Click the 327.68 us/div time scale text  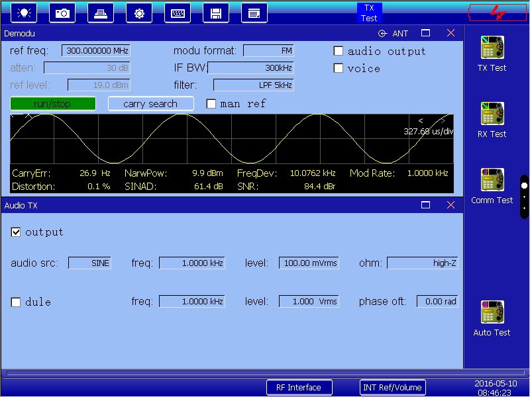coord(428,131)
